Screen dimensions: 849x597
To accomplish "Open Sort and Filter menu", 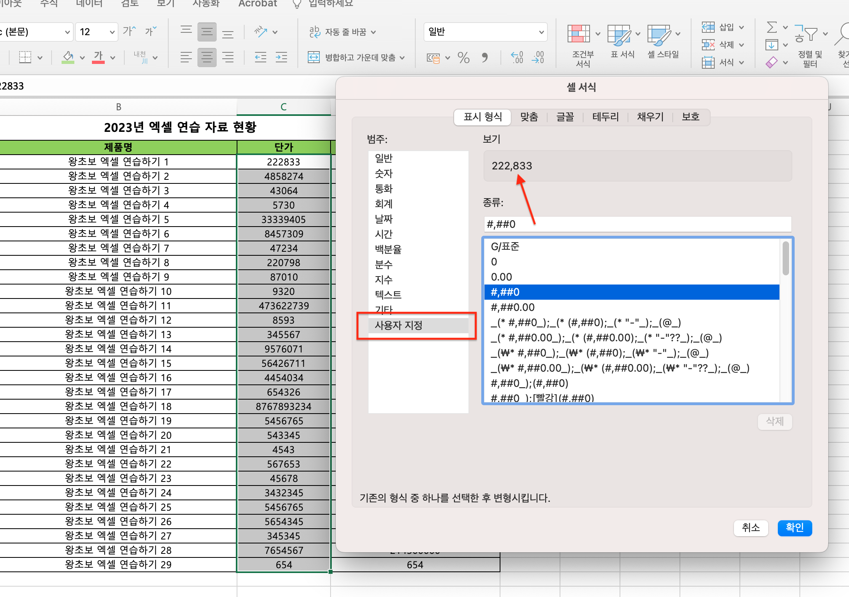I will click(810, 46).
